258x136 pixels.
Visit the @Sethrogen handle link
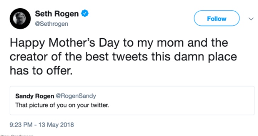51,24
